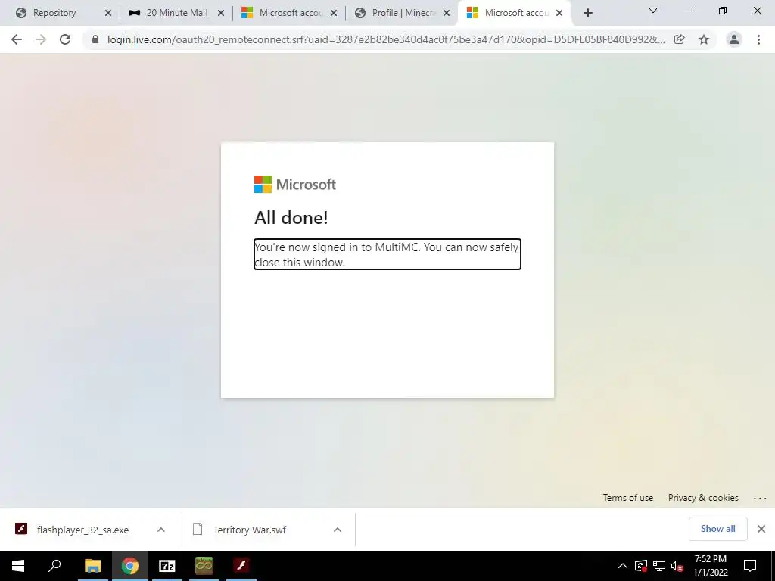Show hidden system tray icons
This screenshot has height=581, width=775.
tap(623, 566)
